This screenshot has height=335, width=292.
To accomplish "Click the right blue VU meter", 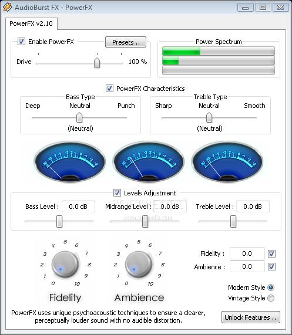I will click(x=227, y=161).
